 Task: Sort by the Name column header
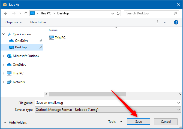[53, 30]
